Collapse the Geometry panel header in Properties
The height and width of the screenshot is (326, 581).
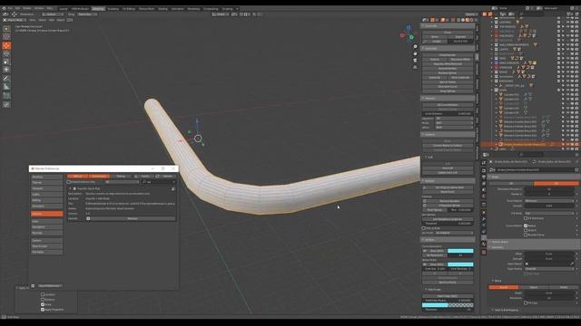(497, 247)
